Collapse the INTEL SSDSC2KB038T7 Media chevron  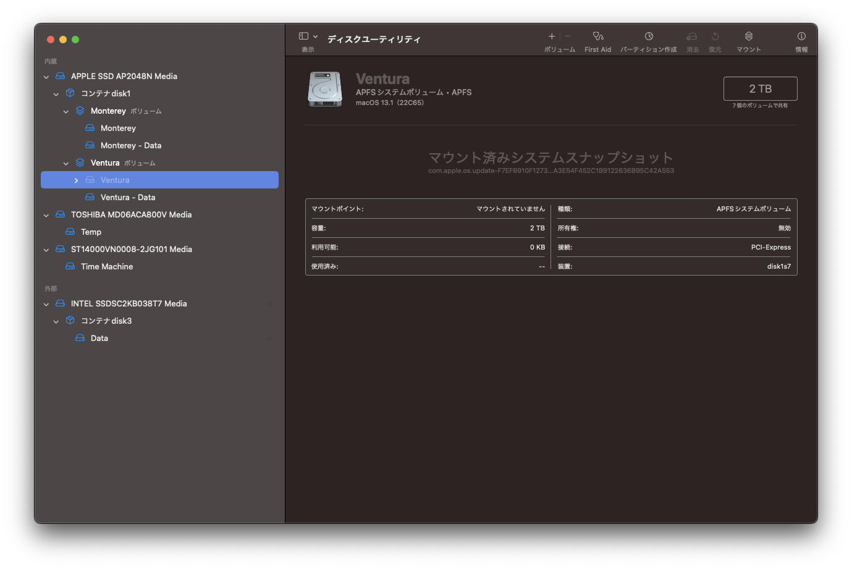coord(46,305)
